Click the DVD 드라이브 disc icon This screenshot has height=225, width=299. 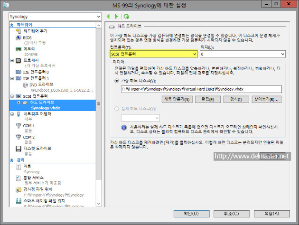[25, 85]
